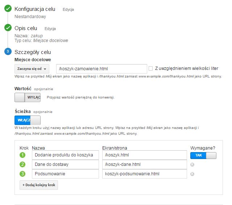Toggle the Wymagane TAK switch
232x205 pixels.
[203, 155]
